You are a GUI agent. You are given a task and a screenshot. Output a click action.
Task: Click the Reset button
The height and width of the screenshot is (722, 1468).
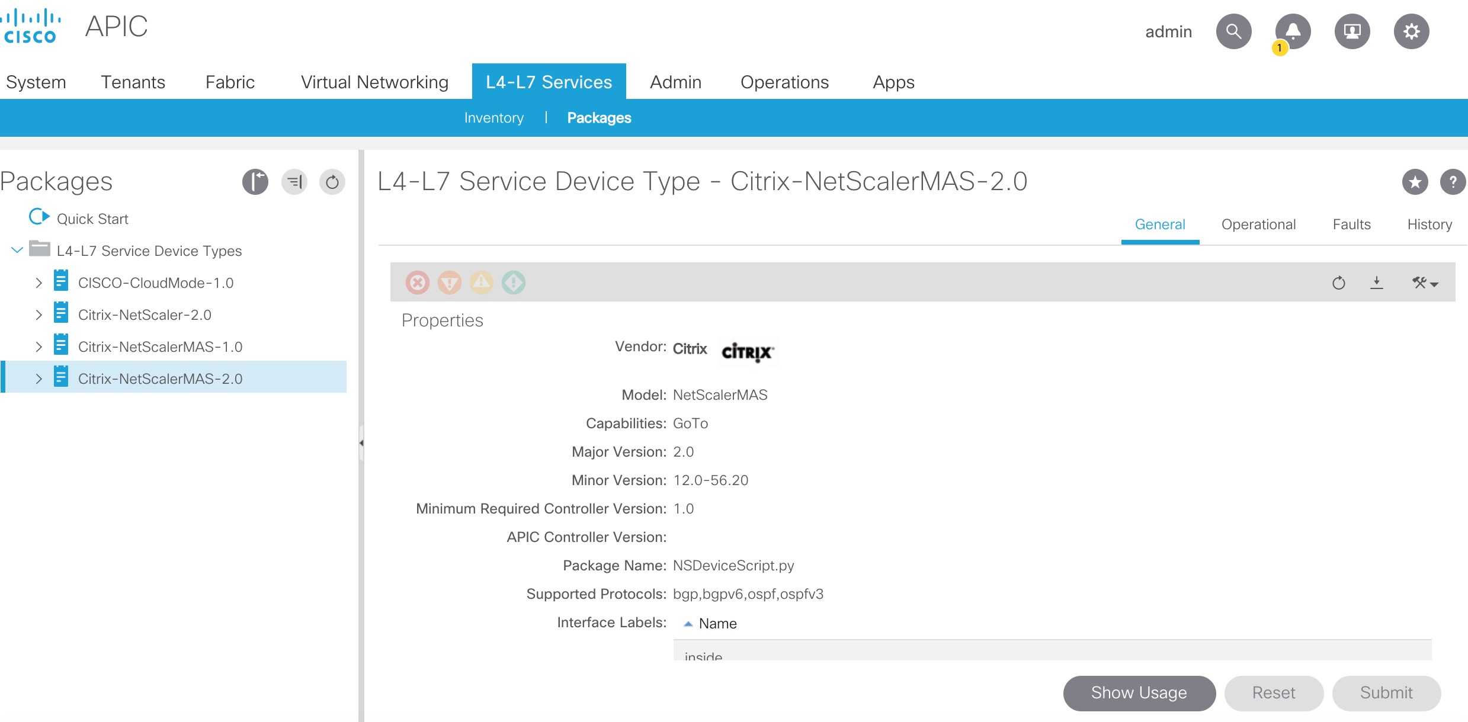point(1274,693)
